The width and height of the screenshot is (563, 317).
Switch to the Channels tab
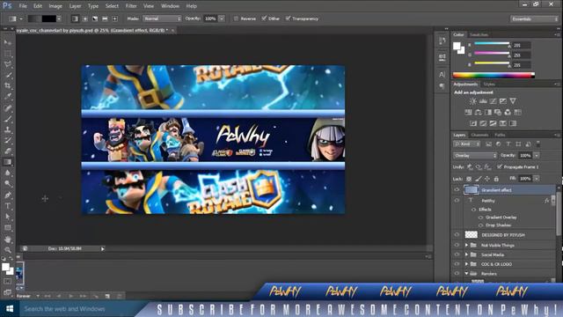click(x=479, y=135)
